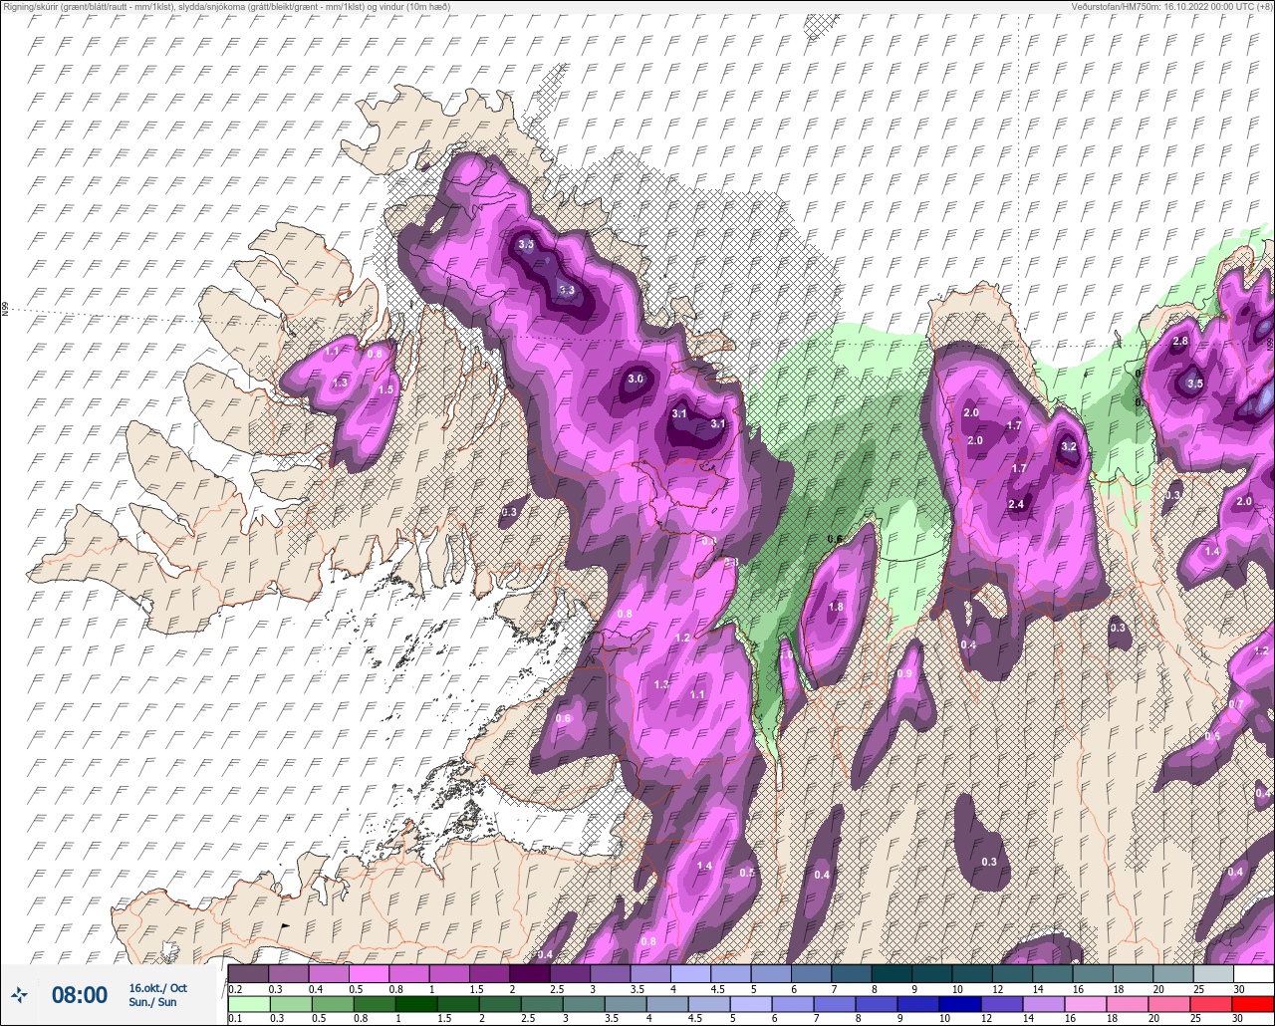Click the 2.8 precipitation value on the map
The height and width of the screenshot is (1026, 1275).
coord(1180,342)
